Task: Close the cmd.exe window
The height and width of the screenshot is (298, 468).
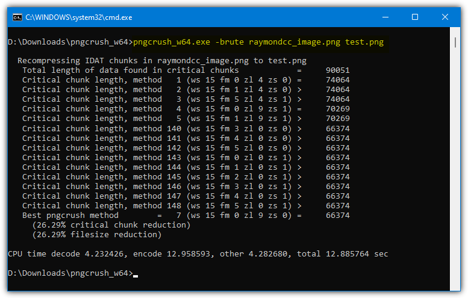Action: (x=445, y=17)
